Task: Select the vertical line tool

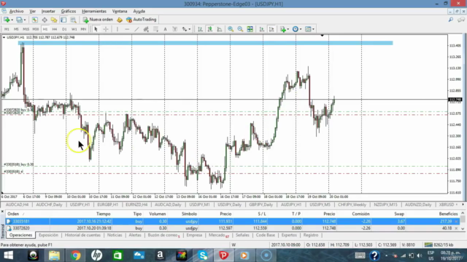Action: click(117, 29)
